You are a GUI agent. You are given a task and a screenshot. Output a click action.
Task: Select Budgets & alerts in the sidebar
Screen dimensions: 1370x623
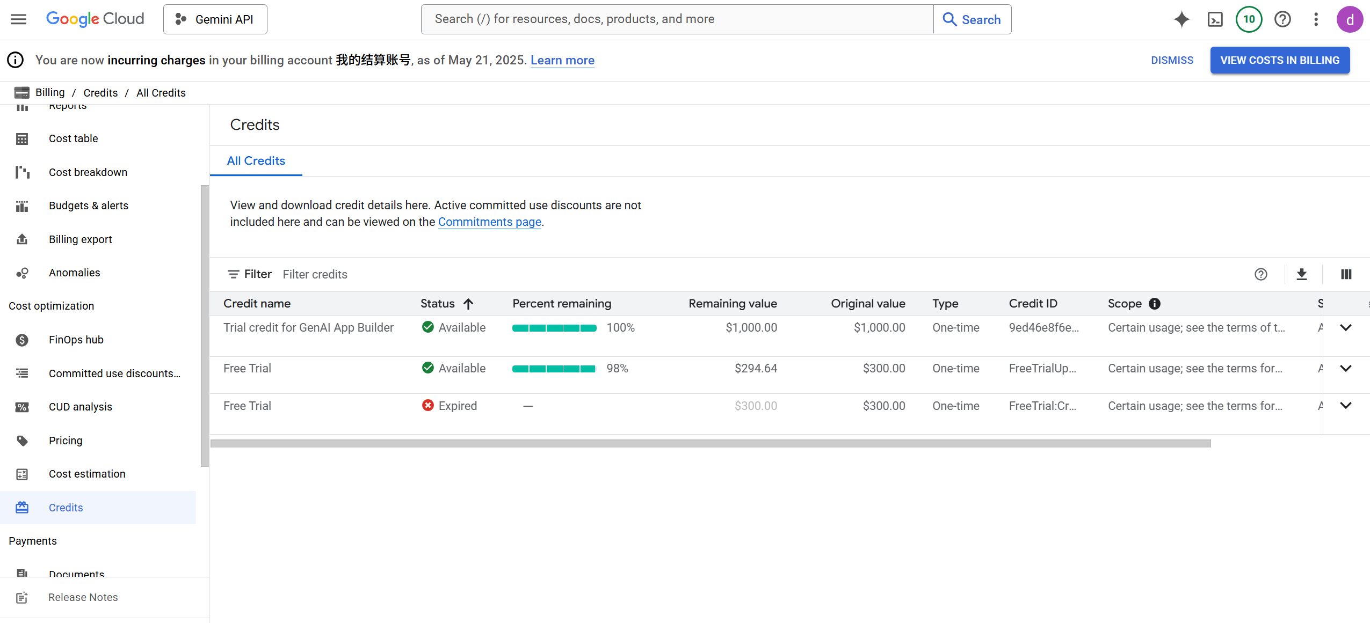click(x=88, y=206)
